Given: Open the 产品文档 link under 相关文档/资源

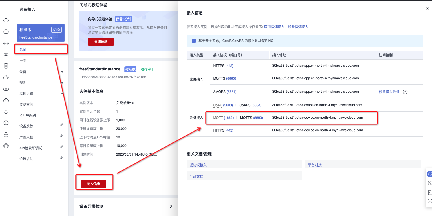Looking at the screenshot, I should tap(196, 177).
